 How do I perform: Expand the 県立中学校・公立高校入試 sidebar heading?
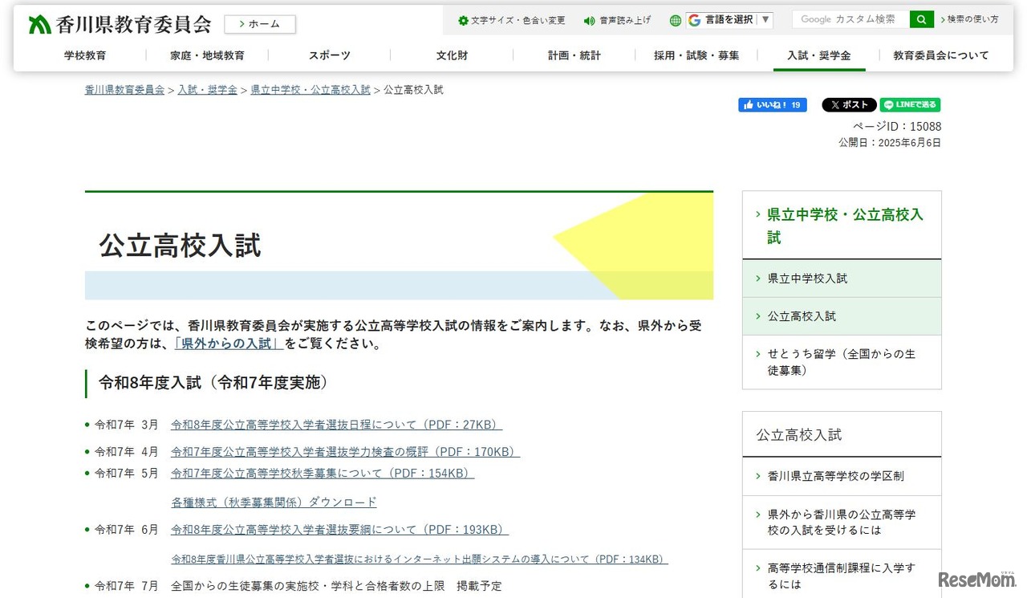(x=844, y=226)
